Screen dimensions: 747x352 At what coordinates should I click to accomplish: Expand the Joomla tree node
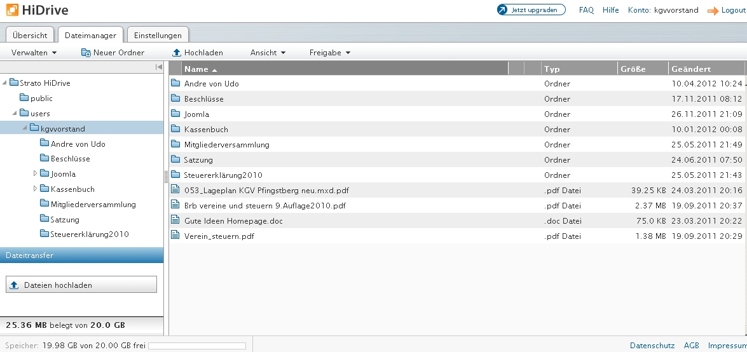[x=36, y=173]
